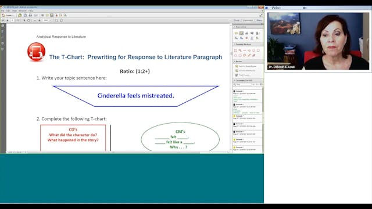Toggle the Tools pane
Image resolution: width=372 pixels, height=209 pixels.
pos(237,20)
